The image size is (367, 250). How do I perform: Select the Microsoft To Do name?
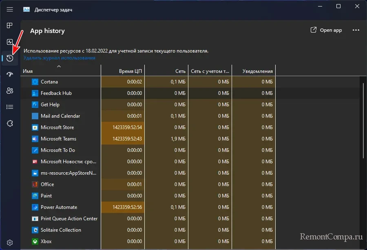click(58, 150)
